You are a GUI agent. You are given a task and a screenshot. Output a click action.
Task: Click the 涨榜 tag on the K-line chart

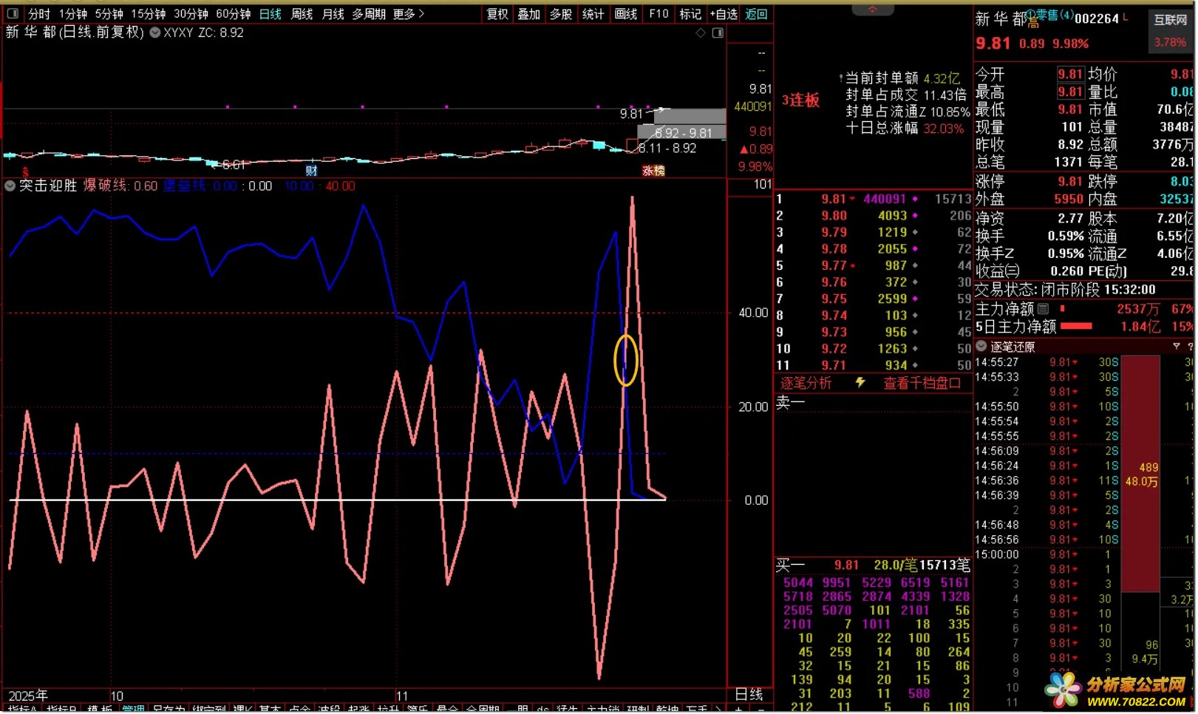point(653,171)
